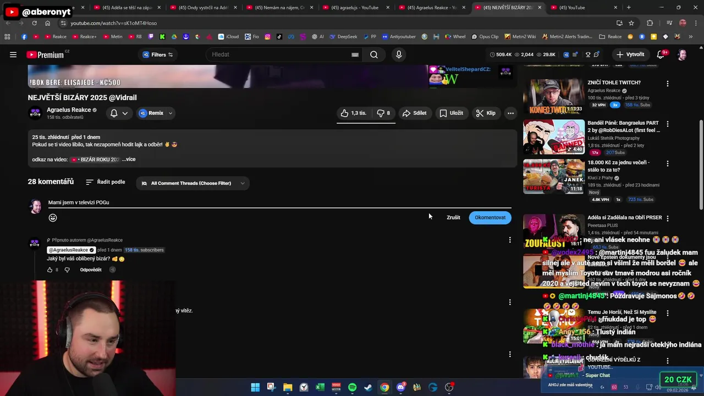Open options for 18.000 Kč za jednu večeři video
This screenshot has height=396, width=704.
click(667, 163)
